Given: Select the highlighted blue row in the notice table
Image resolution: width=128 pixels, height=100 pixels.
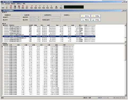Looking at the screenshot, I should click(49, 36).
